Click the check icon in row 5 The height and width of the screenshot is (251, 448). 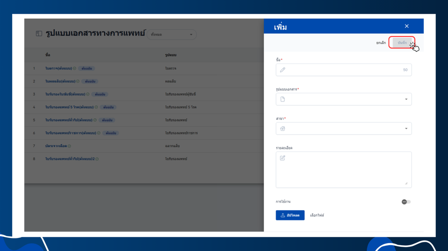tap(95, 120)
